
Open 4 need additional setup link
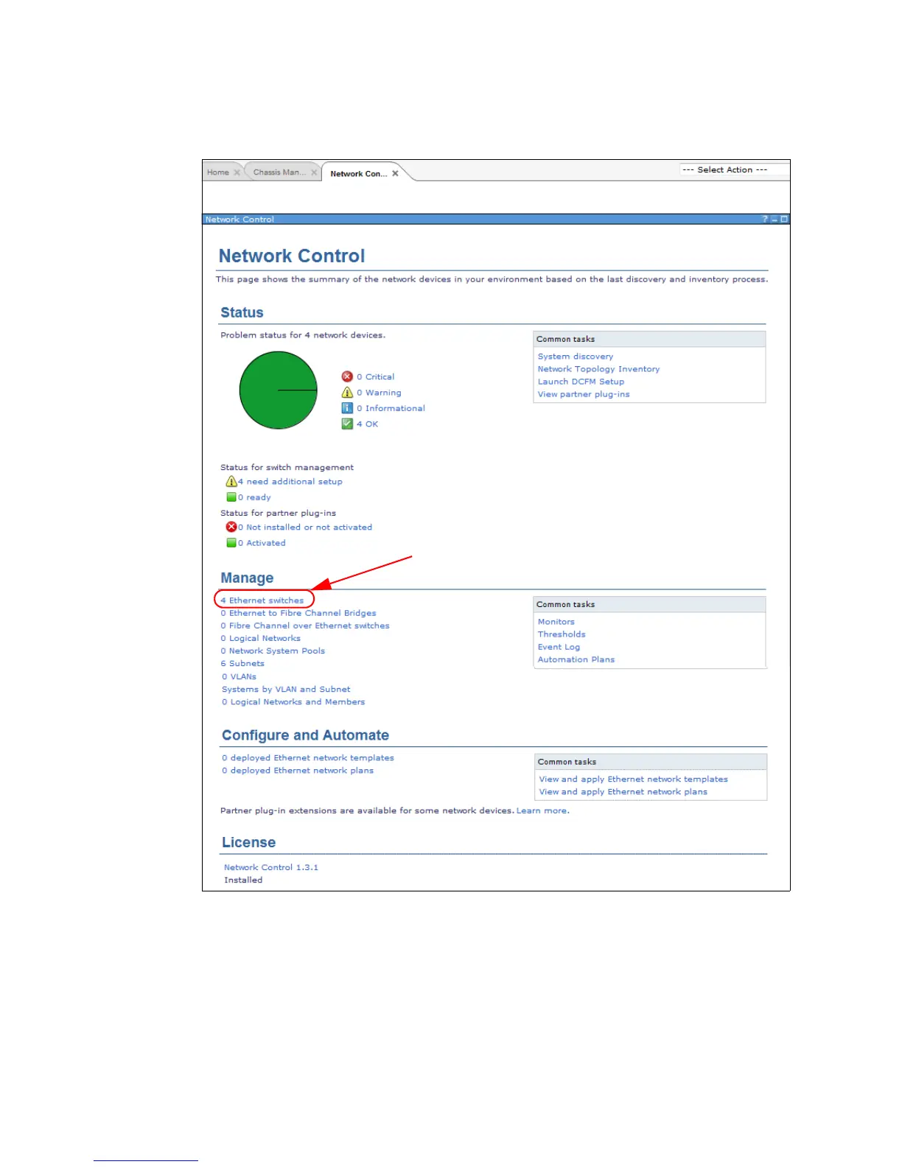pos(290,482)
